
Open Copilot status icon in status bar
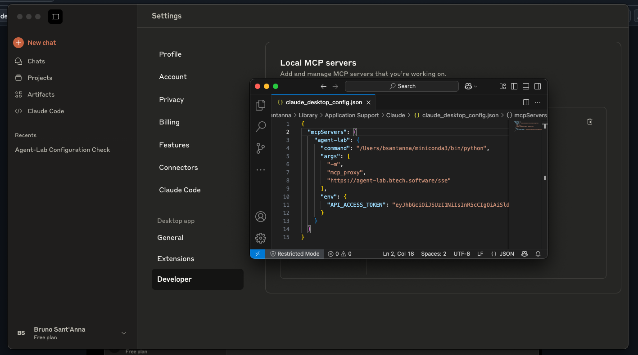525,254
